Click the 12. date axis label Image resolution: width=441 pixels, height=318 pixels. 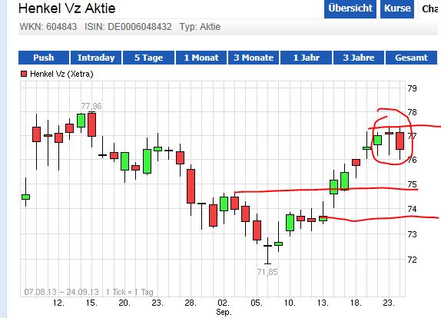click(58, 303)
